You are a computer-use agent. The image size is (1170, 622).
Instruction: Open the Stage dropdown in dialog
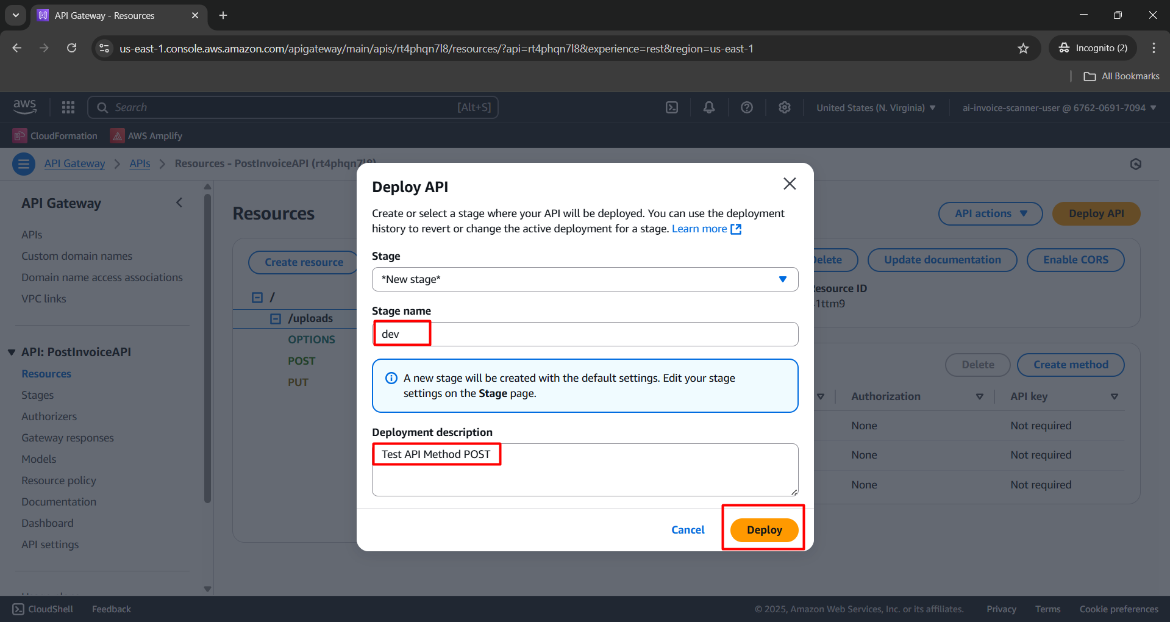[584, 279]
